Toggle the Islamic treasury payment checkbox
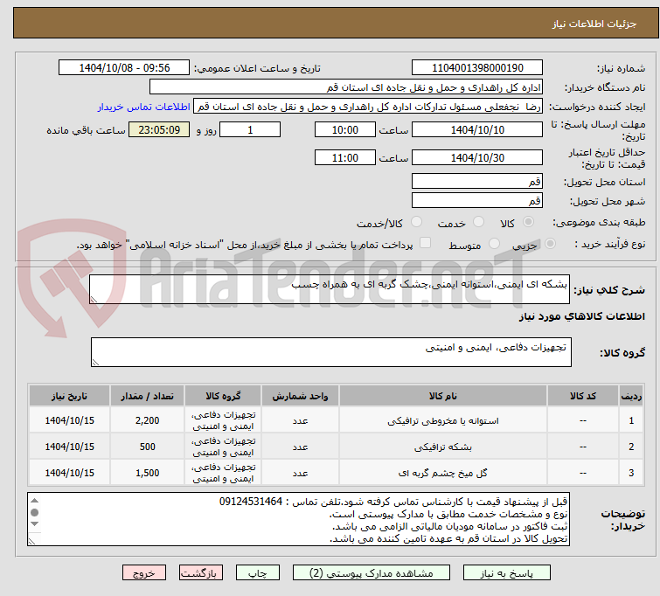The image size is (660, 596). tap(426, 243)
